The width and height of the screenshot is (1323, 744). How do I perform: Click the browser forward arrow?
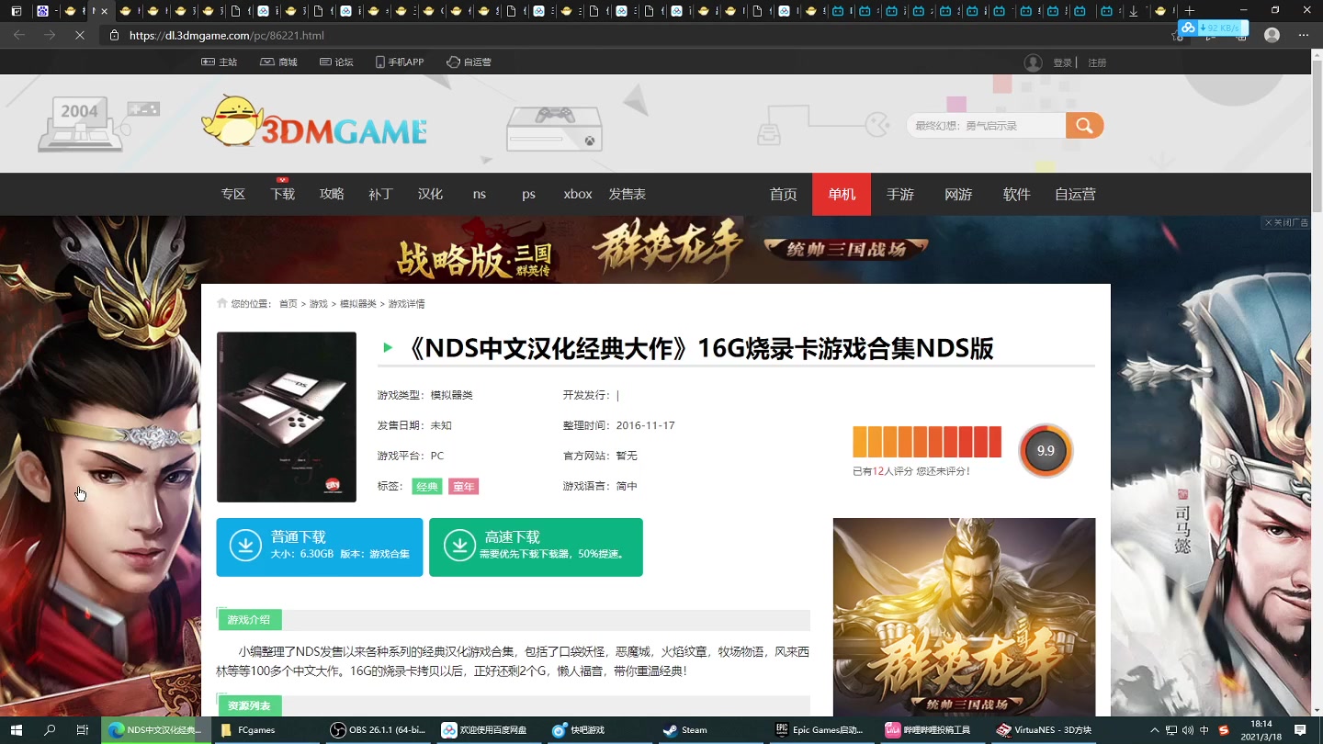click(50, 35)
